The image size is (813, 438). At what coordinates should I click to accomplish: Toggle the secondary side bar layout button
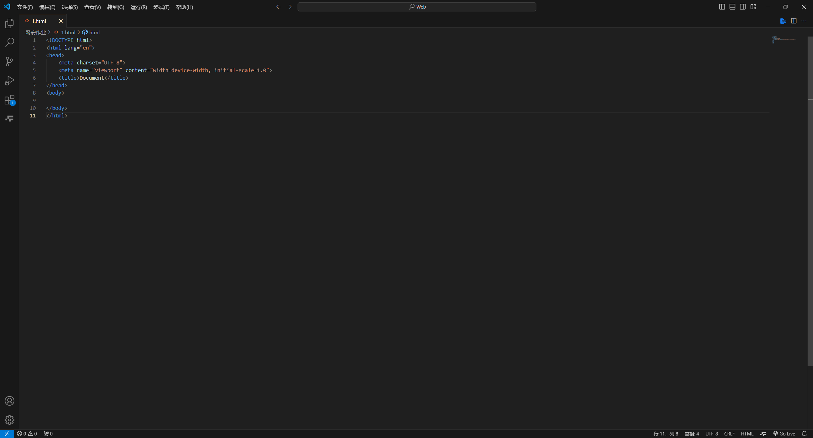(x=743, y=7)
